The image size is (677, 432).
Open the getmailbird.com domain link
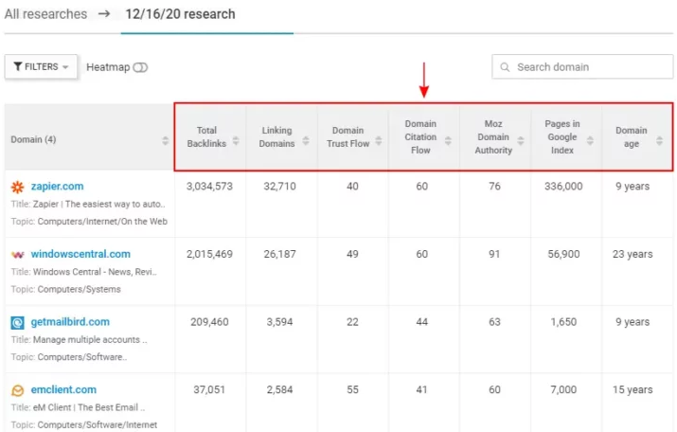tap(70, 322)
